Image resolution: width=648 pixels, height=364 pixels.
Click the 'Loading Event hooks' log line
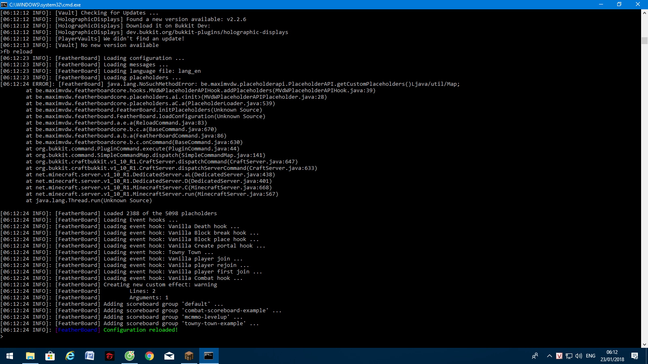pyautogui.click(x=141, y=220)
